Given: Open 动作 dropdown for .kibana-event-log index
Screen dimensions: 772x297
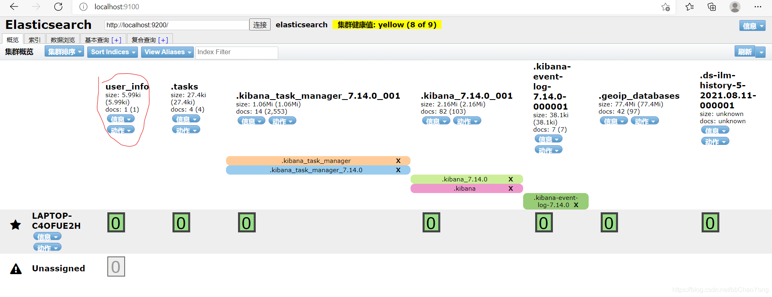Looking at the screenshot, I should [x=548, y=150].
